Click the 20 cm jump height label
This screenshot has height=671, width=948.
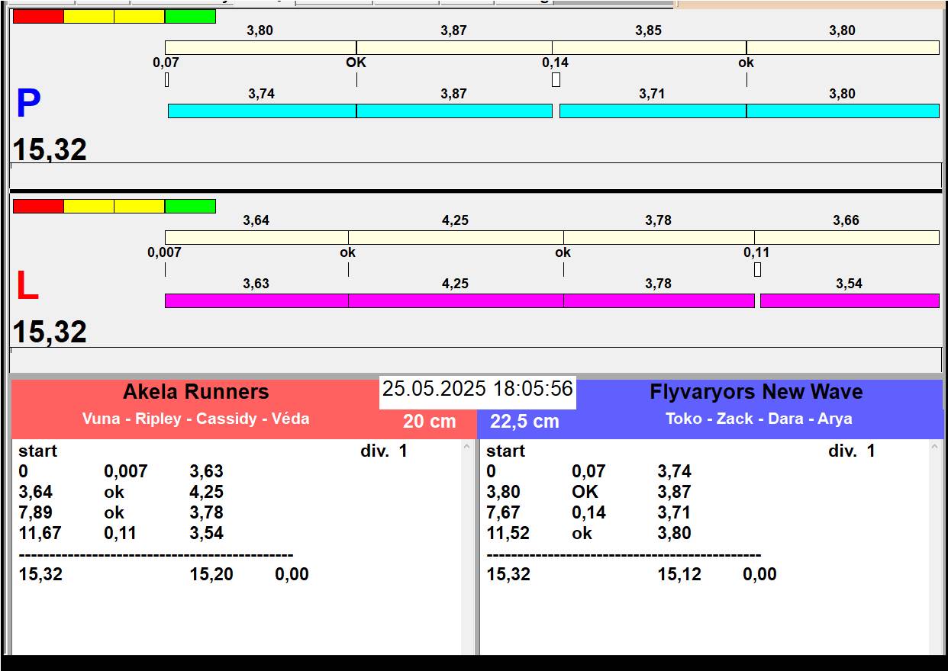click(429, 422)
